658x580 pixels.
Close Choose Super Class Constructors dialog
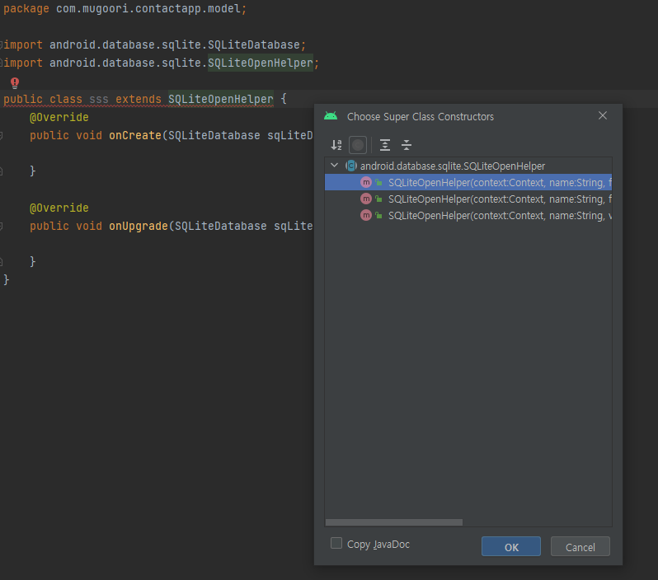(x=603, y=115)
